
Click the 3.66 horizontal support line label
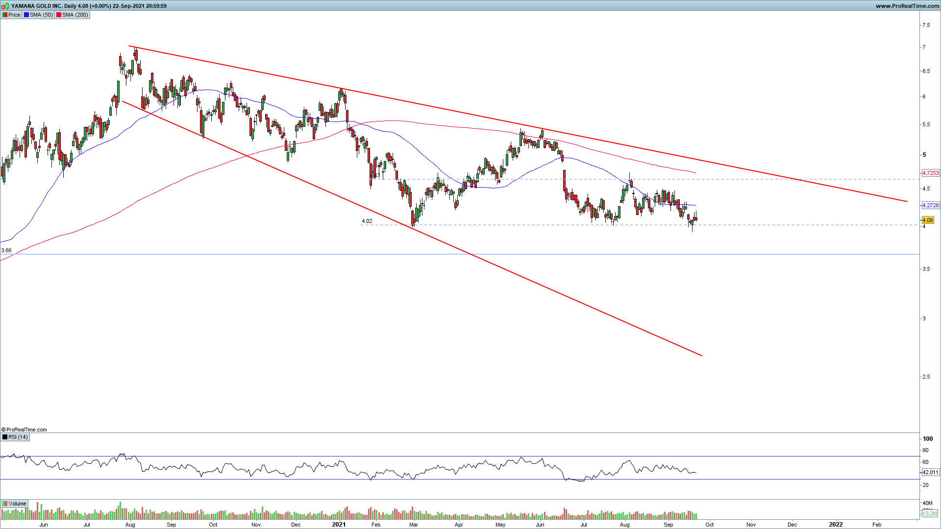(x=6, y=250)
